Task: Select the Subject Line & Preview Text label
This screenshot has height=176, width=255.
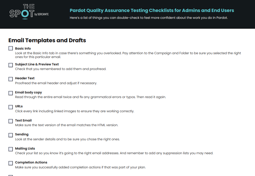Action: [37, 64]
